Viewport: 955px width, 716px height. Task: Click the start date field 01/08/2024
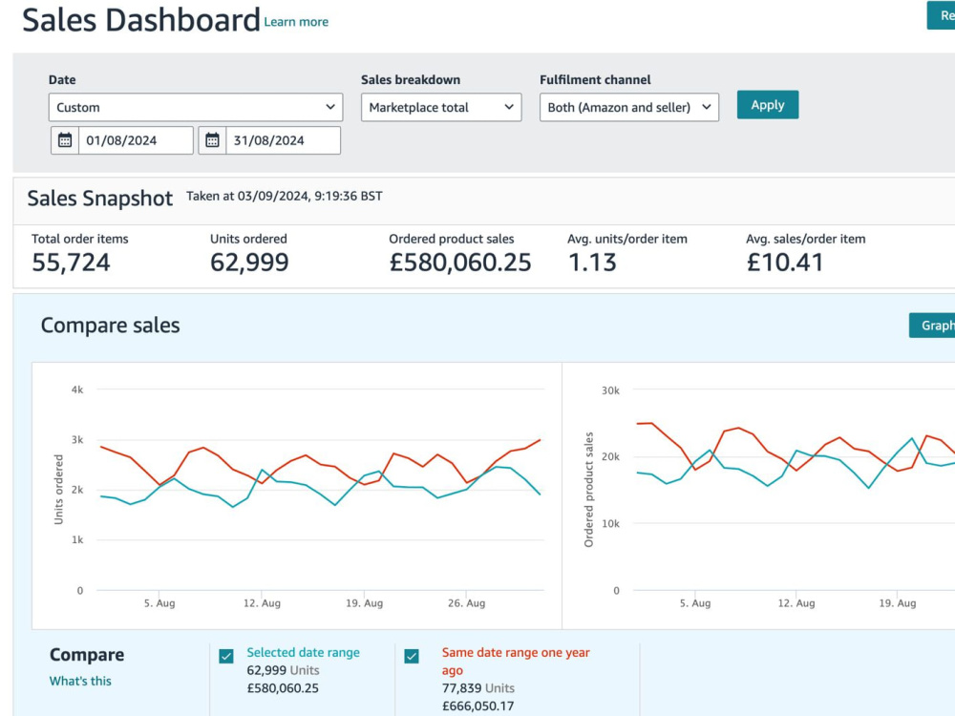pyautogui.click(x=136, y=140)
